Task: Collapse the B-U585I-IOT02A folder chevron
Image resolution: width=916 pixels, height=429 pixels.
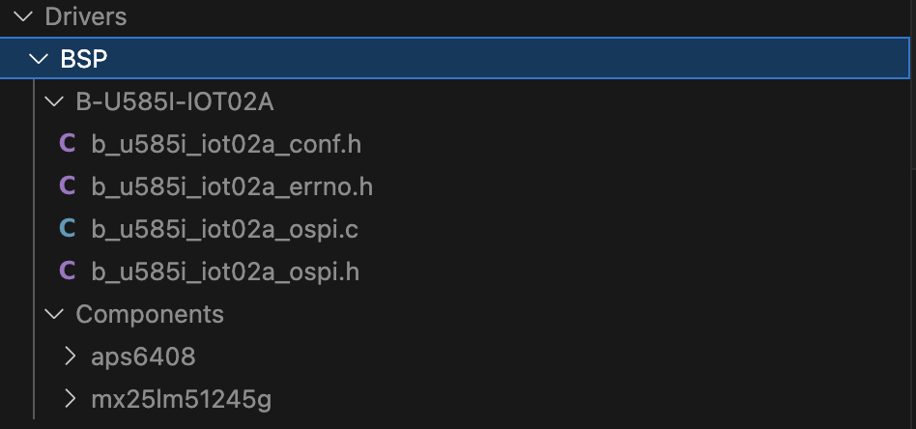Action: coord(54,101)
